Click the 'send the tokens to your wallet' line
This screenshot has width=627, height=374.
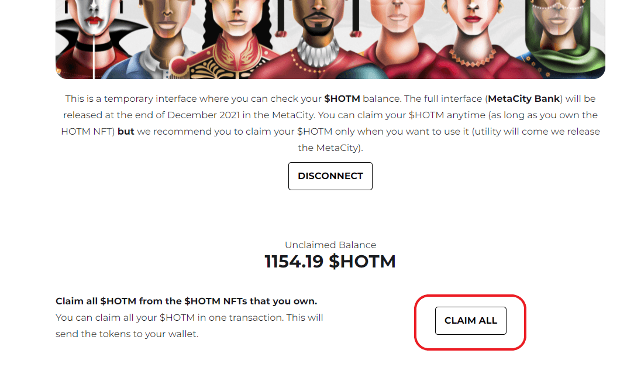tap(127, 335)
